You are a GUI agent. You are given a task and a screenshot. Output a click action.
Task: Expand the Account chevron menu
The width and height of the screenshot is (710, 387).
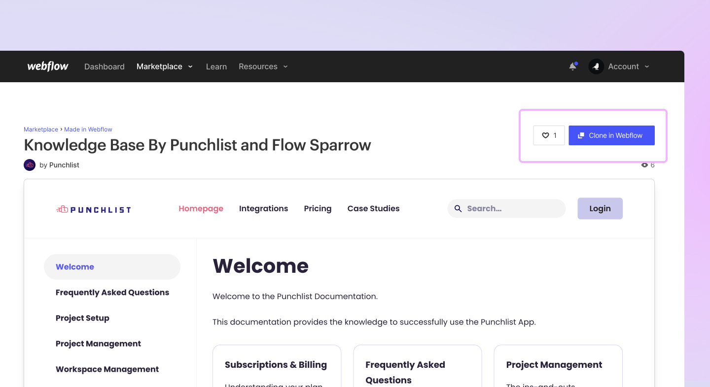[x=647, y=66]
